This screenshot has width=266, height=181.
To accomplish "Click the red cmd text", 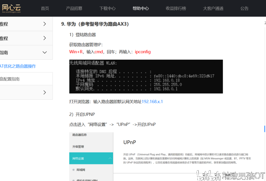I will point(99,52).
